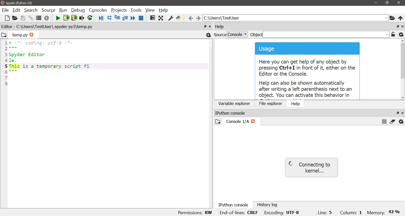Expand the working directory path dropdown
405x216 pixels.
tap(387, 18)
